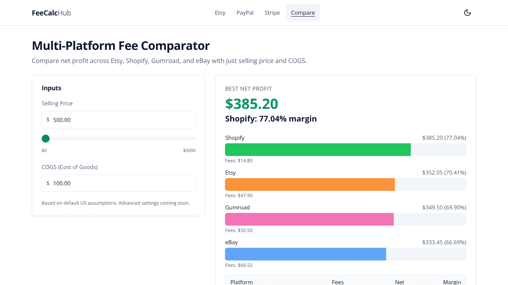Click the '$0' slider minimum label
508x285 pixels.
point(44,150)
